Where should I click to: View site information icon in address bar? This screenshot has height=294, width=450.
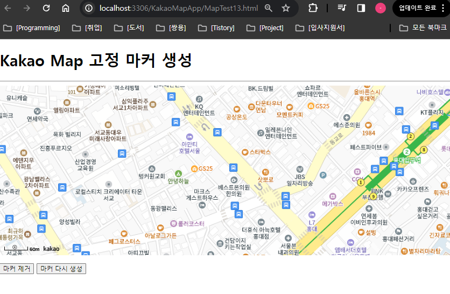[x=89, y=8]
